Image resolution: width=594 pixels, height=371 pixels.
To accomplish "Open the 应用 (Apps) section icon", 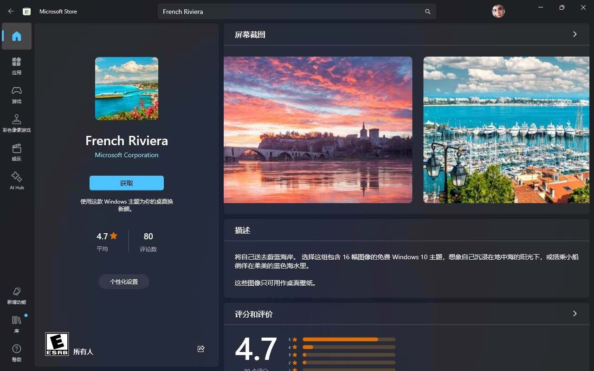I will [17, 65].
